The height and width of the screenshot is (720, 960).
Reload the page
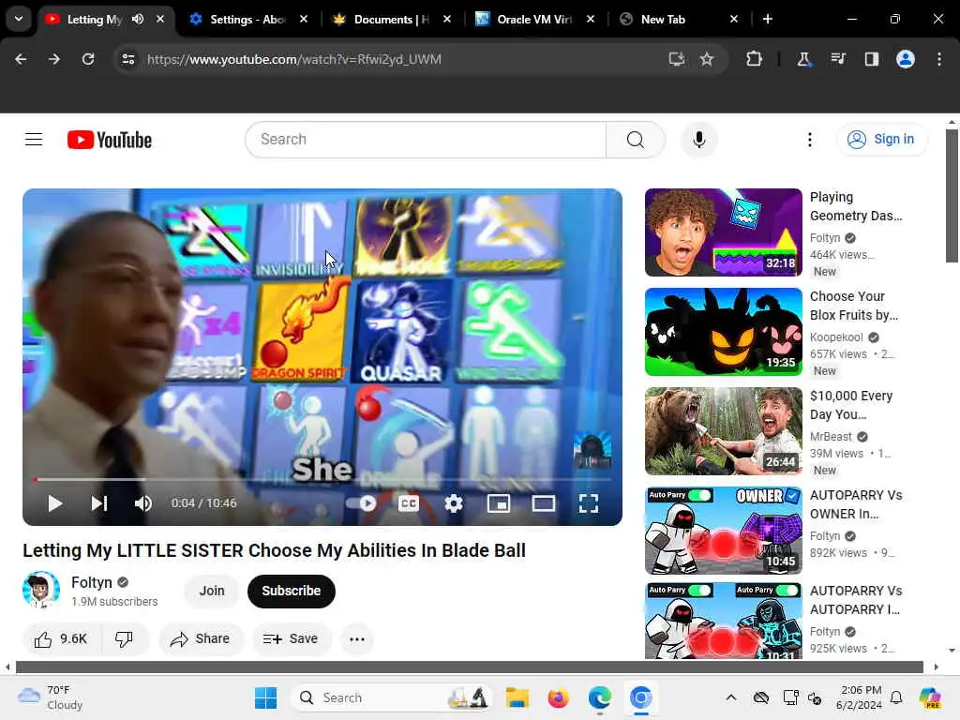coord(88,59)
